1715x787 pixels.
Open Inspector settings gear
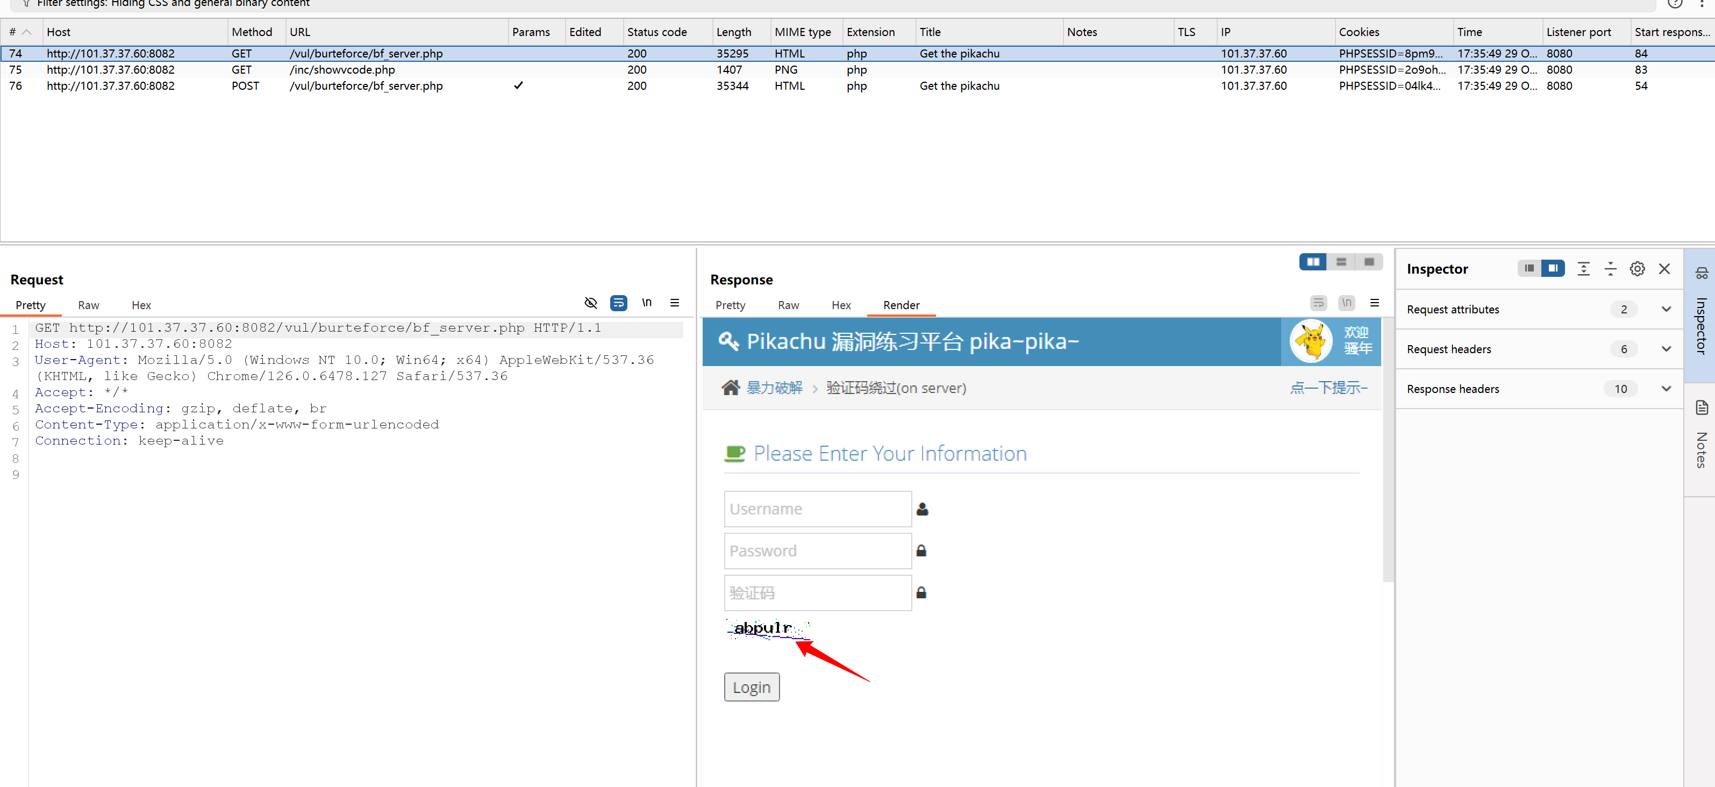click(1637, 268)
